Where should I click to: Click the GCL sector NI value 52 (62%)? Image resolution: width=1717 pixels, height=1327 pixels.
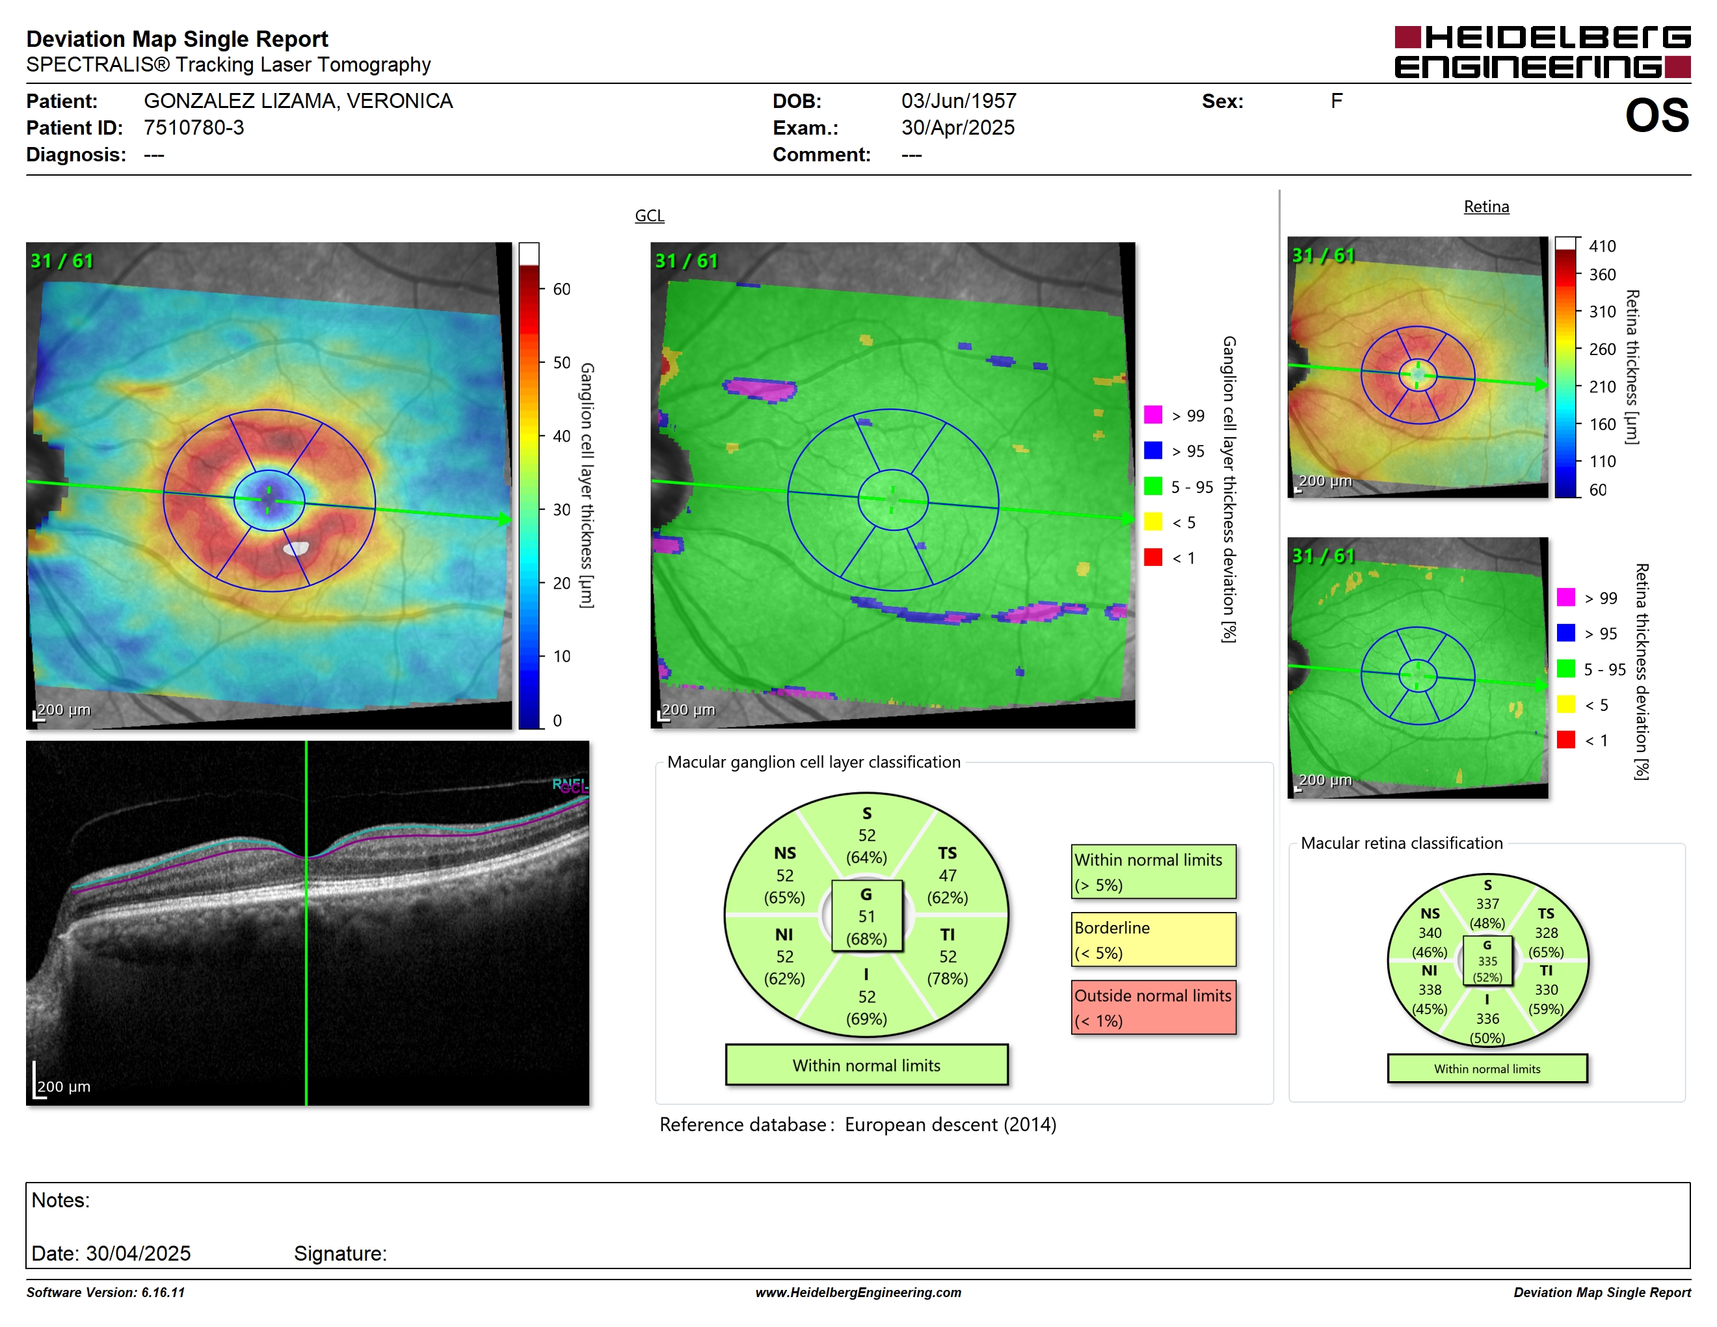click(x=784, y=968)
